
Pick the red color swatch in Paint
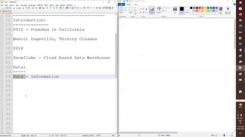pyautogui.click(x=200, y=8)
